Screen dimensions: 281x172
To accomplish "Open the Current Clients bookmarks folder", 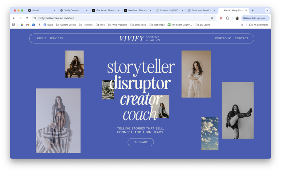I will pyautogui.click(x=66, y=25).
